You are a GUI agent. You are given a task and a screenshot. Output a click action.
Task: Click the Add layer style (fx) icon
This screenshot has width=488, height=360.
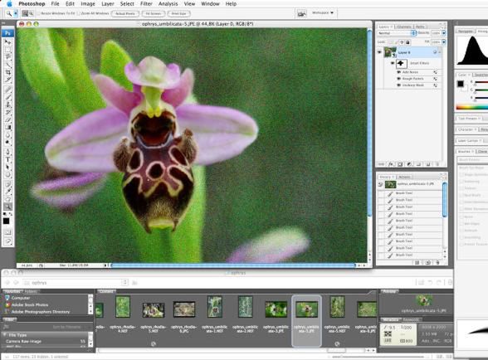(x=391, y=164)
